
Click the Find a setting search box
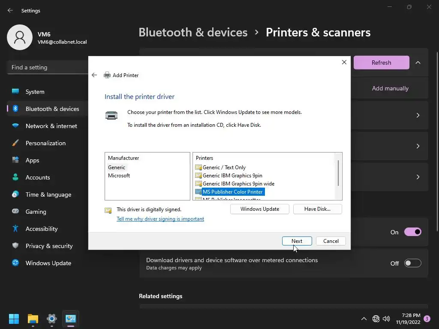[x=48, y=67]
